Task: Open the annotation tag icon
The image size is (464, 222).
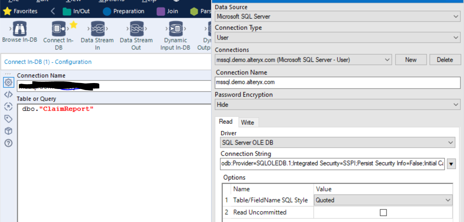Action: click(x=8, y=119)
